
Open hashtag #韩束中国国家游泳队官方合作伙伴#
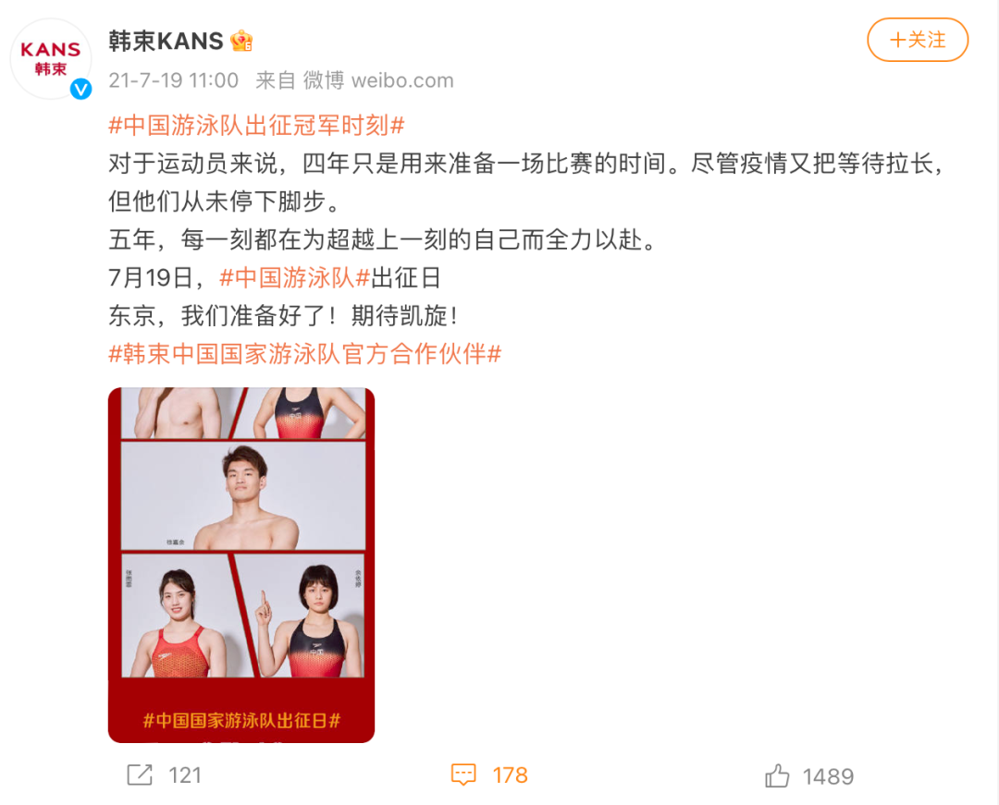pos(305,354)
